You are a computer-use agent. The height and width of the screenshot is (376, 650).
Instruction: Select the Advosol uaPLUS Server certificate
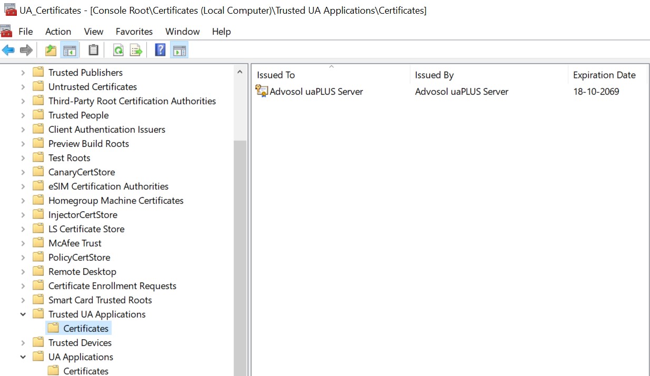coord(316,92)
